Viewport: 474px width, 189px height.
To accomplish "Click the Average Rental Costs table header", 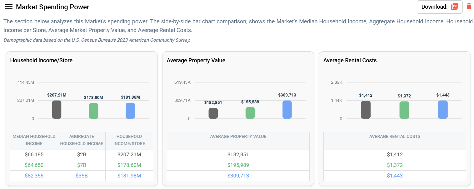I will click(395, 137).
